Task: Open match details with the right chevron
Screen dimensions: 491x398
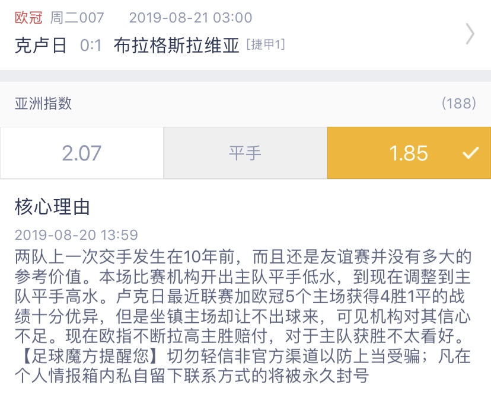Action: point(470,34)
